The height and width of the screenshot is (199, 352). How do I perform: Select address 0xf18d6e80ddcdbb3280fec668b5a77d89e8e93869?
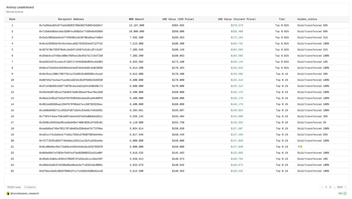point(71,31)
